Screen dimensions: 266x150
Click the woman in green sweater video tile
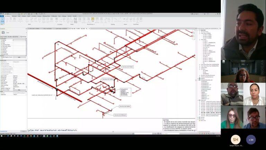[x=232, y=117]
